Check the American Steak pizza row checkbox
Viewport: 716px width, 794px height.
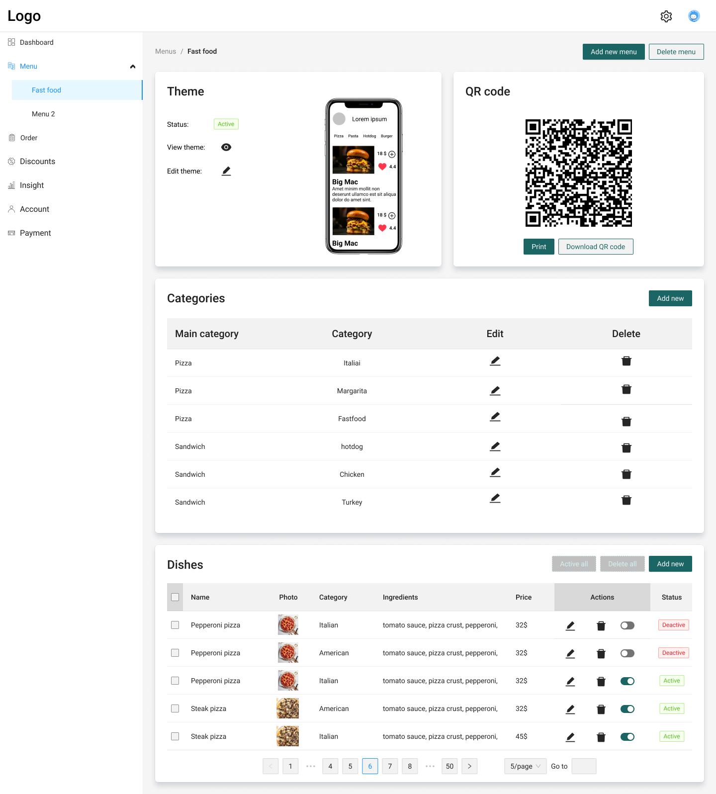(x=175, y=708)
